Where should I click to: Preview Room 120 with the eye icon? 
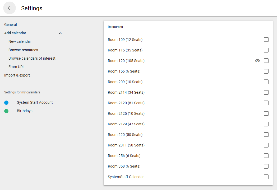pyautogui.click(x=257, y=61)
